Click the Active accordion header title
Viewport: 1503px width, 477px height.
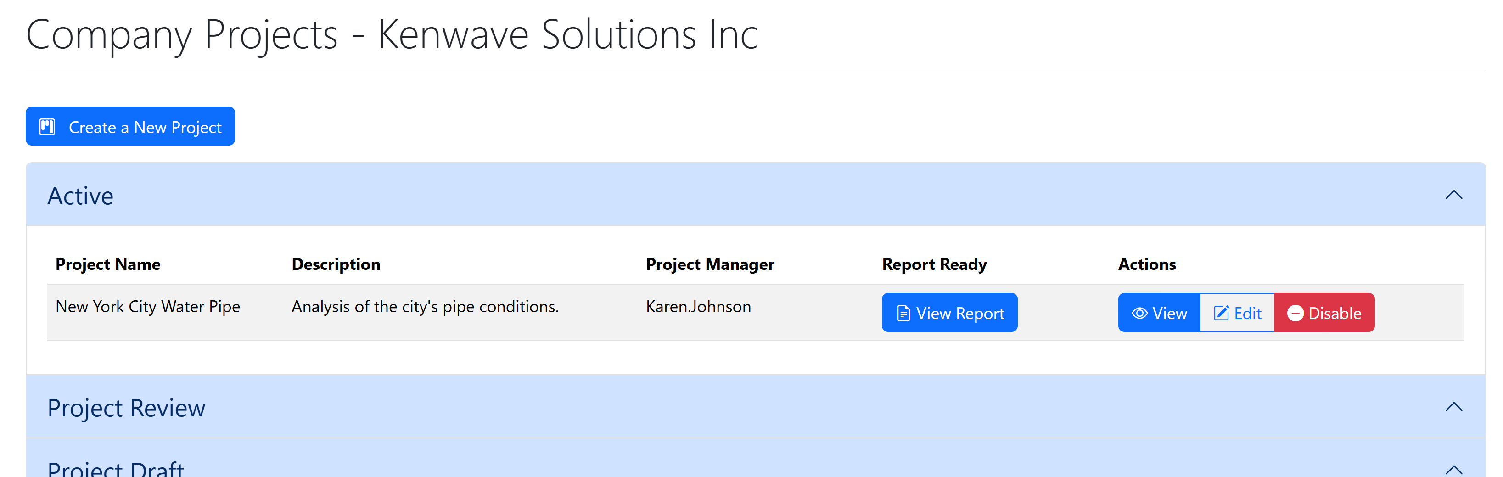point(80,196)
